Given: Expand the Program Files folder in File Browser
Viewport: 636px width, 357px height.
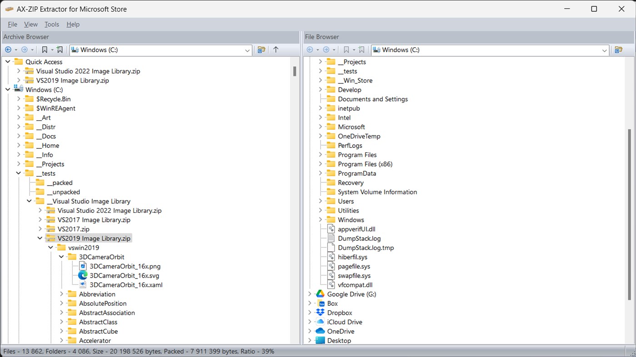Looking at the screenshot, I should point(321,155).
